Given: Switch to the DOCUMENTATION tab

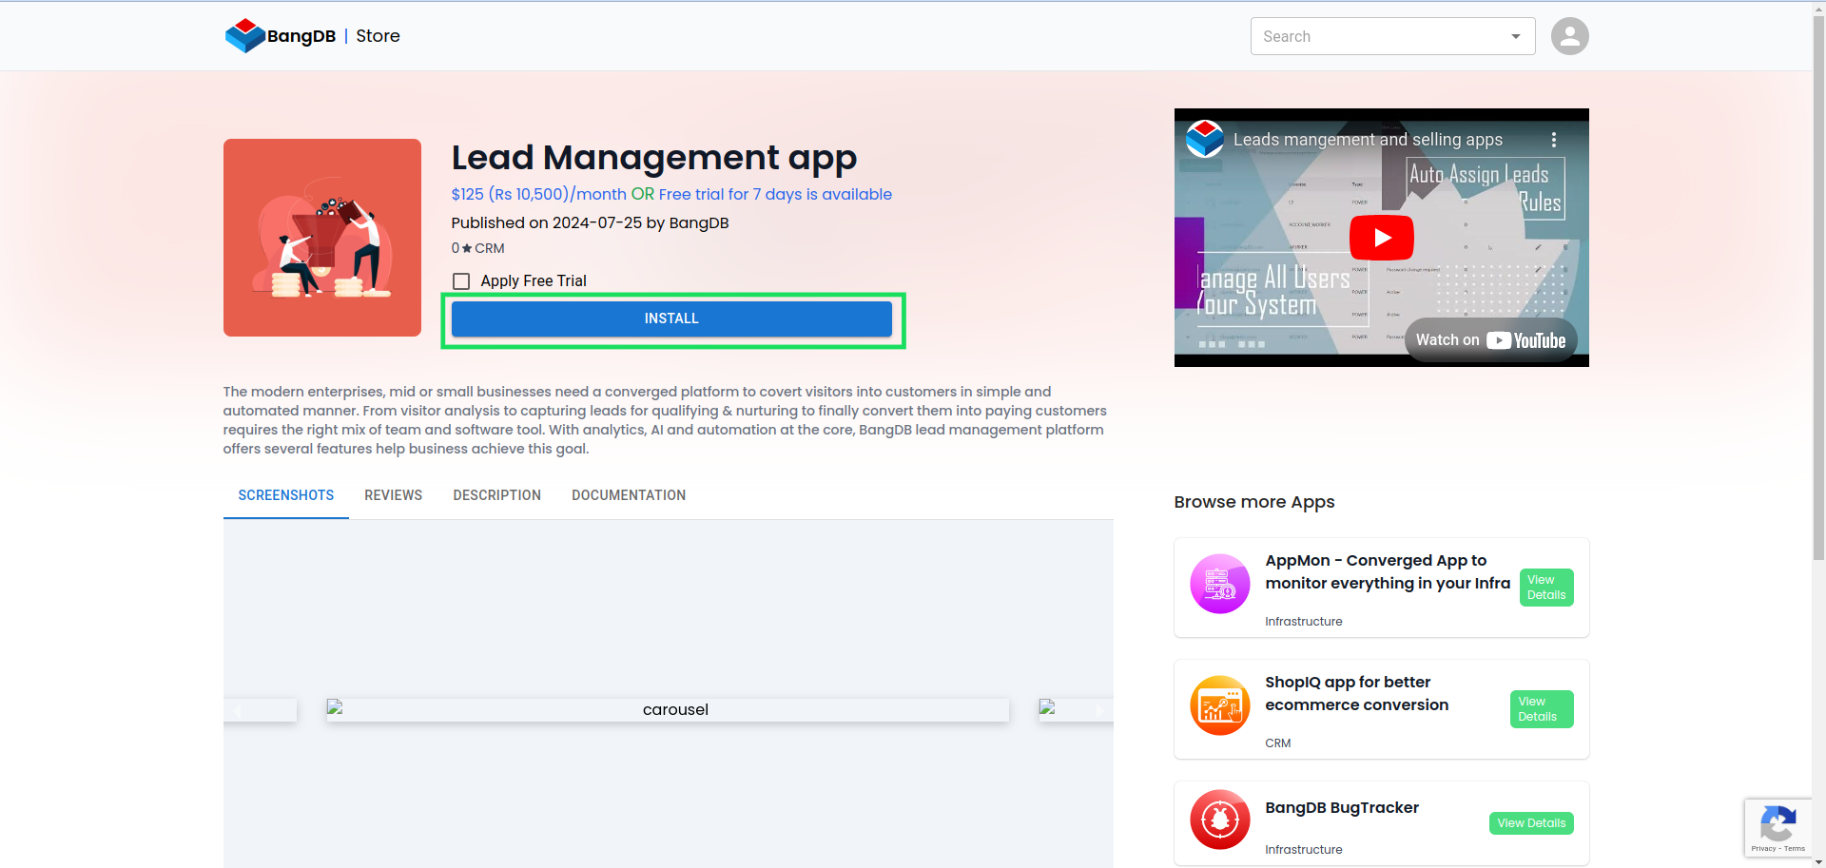Looking at the screenshot, I should [629, 495].
